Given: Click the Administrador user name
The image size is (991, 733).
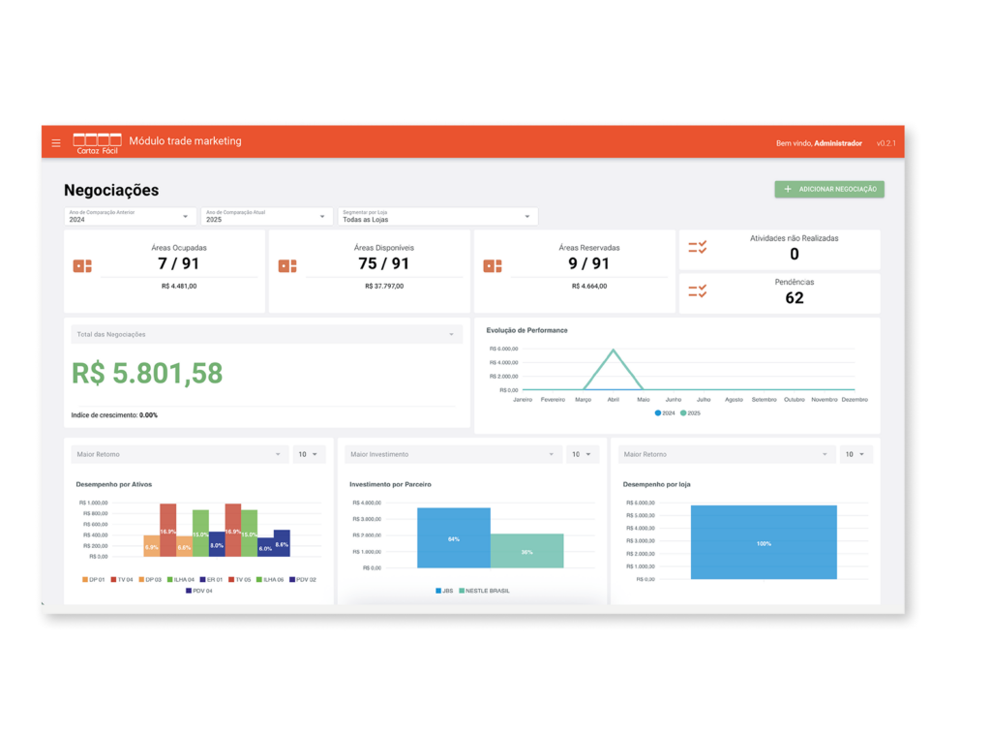Looking at the screenshot, I should (x=837, y=143).
